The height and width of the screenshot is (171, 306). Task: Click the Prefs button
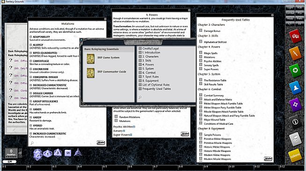[299, 19]
